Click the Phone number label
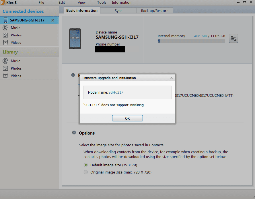 (108, 44)
